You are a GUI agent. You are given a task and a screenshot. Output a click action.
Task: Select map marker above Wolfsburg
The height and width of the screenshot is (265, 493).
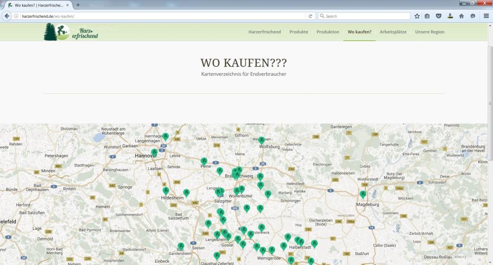point(261,140)
